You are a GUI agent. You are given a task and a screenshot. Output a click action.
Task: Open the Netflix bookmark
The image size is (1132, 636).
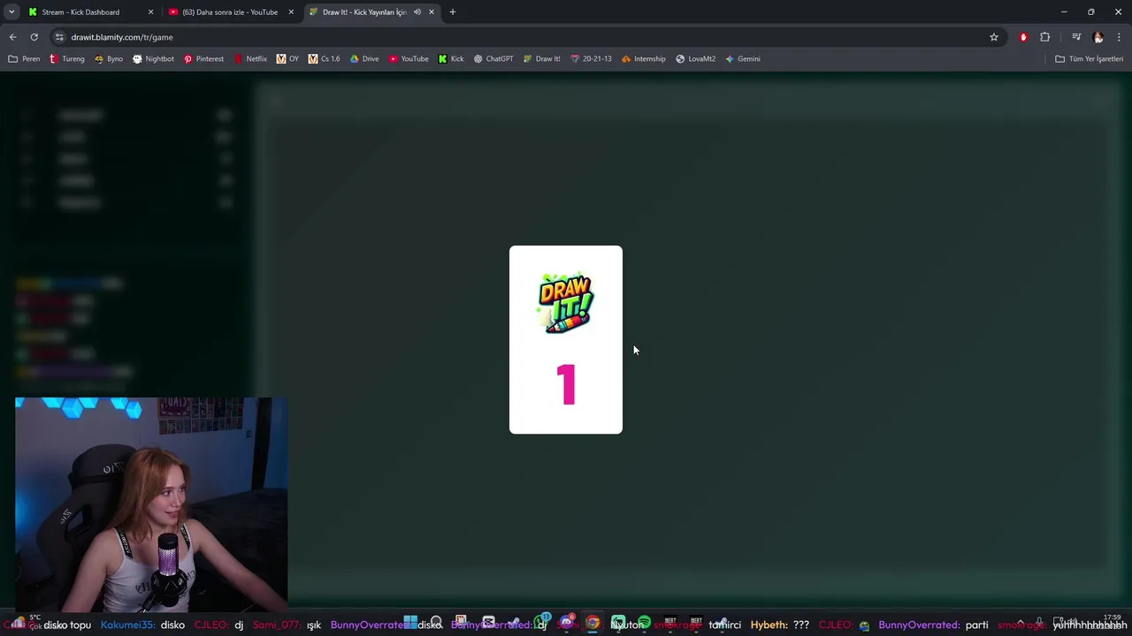(x=250, y=59)
